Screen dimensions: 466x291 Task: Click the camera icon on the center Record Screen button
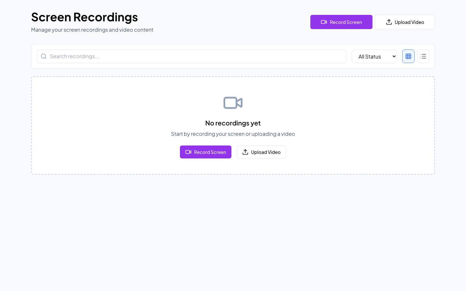[x=189, y=152]
